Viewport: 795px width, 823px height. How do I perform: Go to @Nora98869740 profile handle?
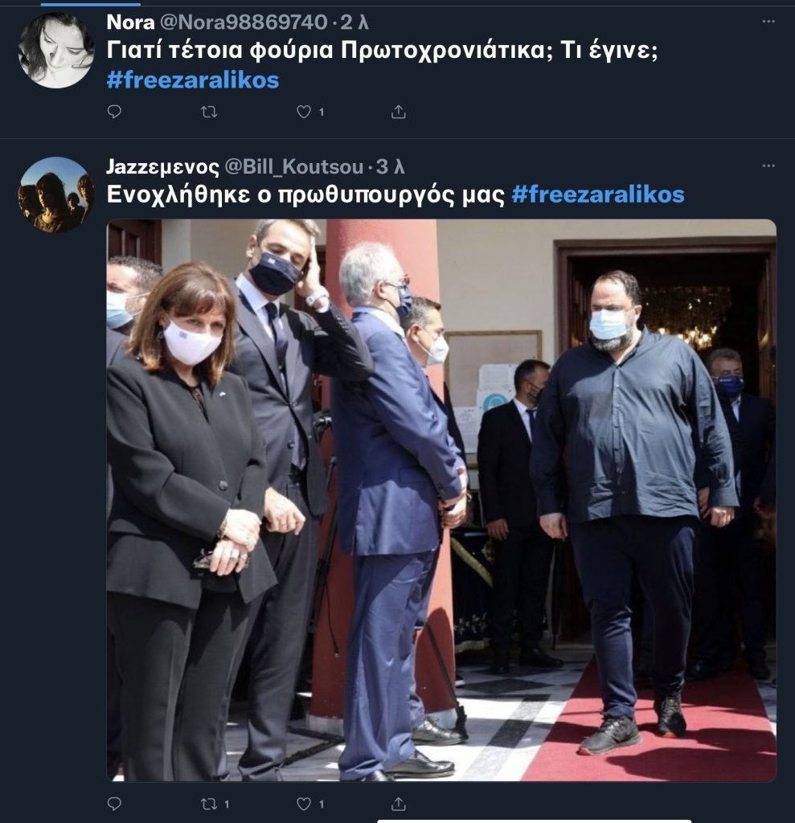(243, 22)
